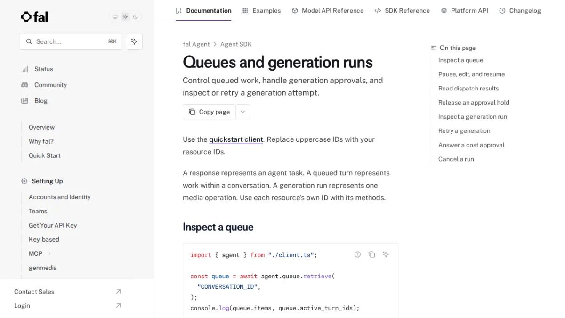Click the Contact Sales link
Viewport: 565px width, 318px height.
click(34, 292)
